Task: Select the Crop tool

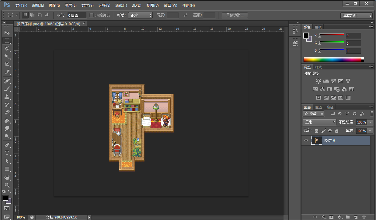Action: coord(7,64)
